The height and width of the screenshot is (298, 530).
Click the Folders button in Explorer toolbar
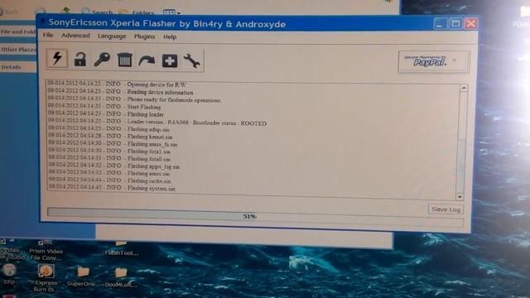(137, 12)
